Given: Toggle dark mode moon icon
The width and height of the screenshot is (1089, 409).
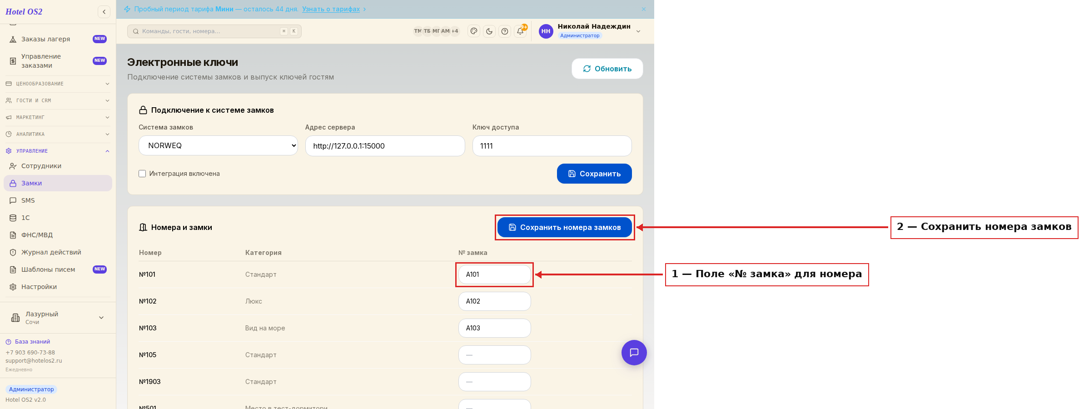Looking at the screenshot, I should point(489,31).
